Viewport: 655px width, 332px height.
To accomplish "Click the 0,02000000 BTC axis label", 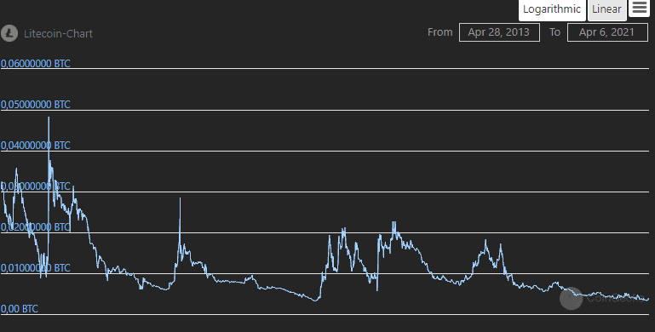I will point(36,227).
